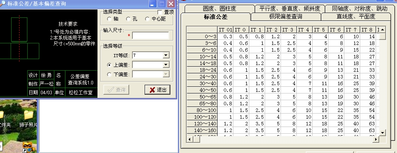Screen dimensions: 397x153
Task: Minimize the 标准公差/基本偏差查询 window
Action: click(153, 4)
